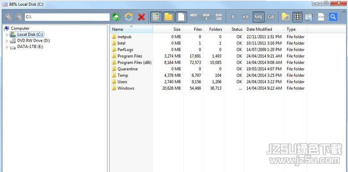The height and width of the screenshot is (172, 348).
Task: Go up one folder level (green arrow)
Action: [116, 17]
